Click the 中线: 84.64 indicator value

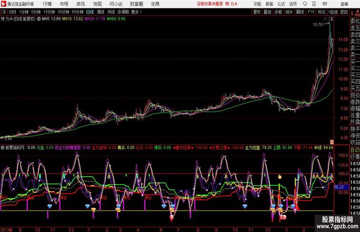tap(323, 148)
